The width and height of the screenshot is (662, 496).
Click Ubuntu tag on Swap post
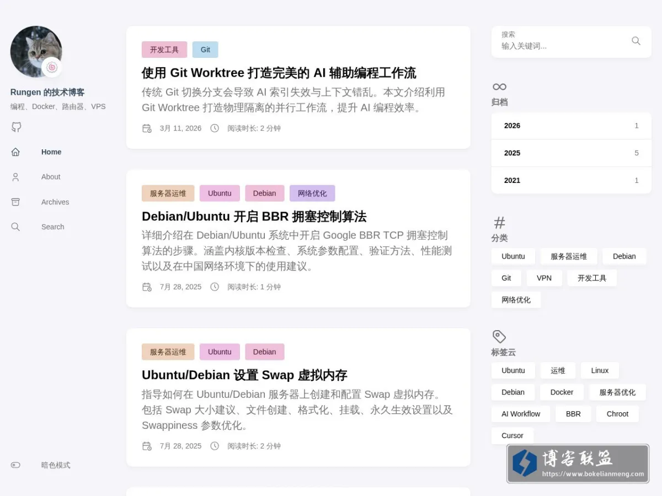pyautogui.click(x=220, y=352)
